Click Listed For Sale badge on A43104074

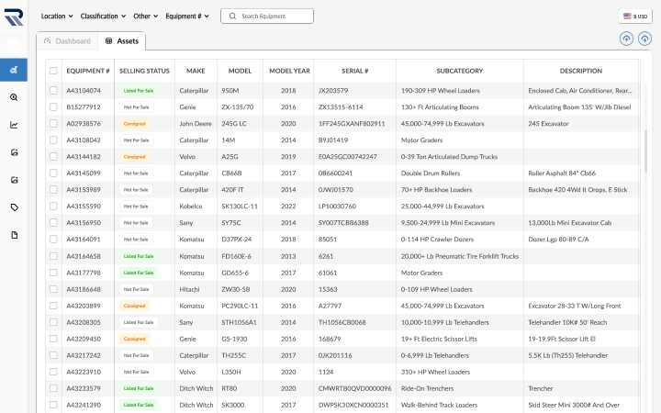point(139,91)
